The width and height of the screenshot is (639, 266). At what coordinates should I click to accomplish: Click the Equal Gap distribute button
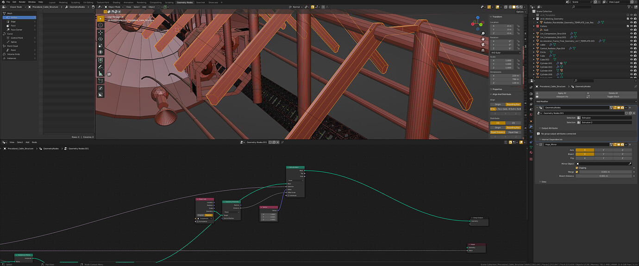point(513,132)
